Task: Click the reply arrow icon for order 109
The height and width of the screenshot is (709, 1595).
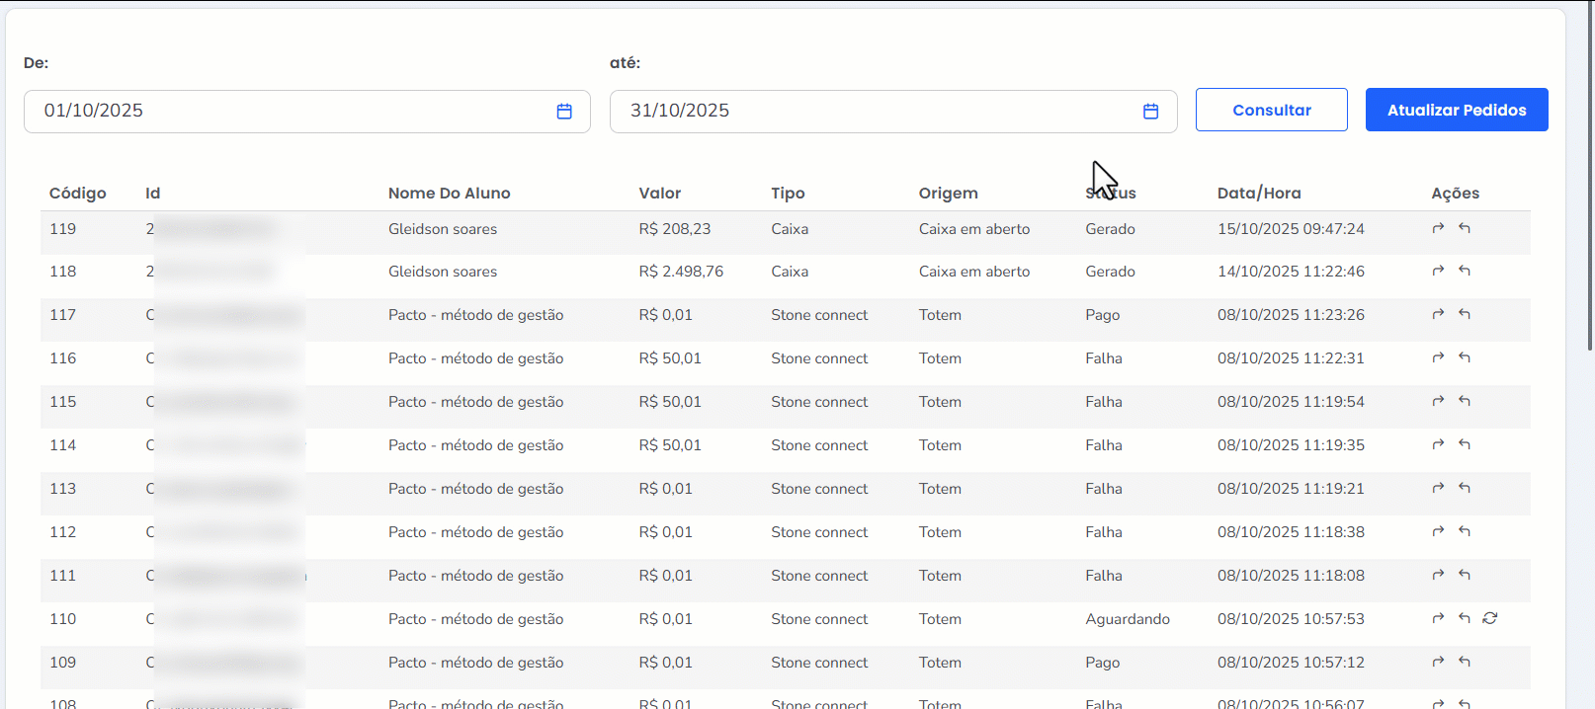Action: (x=1465, y=662)
